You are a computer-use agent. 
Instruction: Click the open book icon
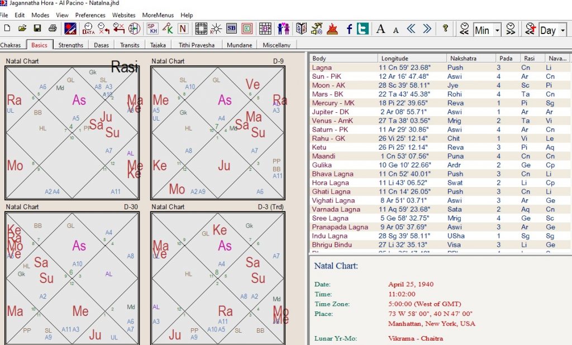pyautogui.click(x=301, y=28)
